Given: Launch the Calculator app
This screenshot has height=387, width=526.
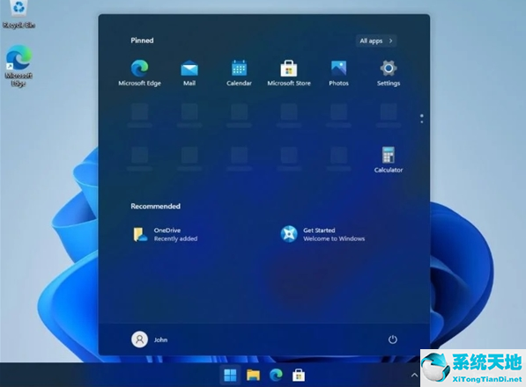Looking at the screenshot, I should click(x=389, y=160).
